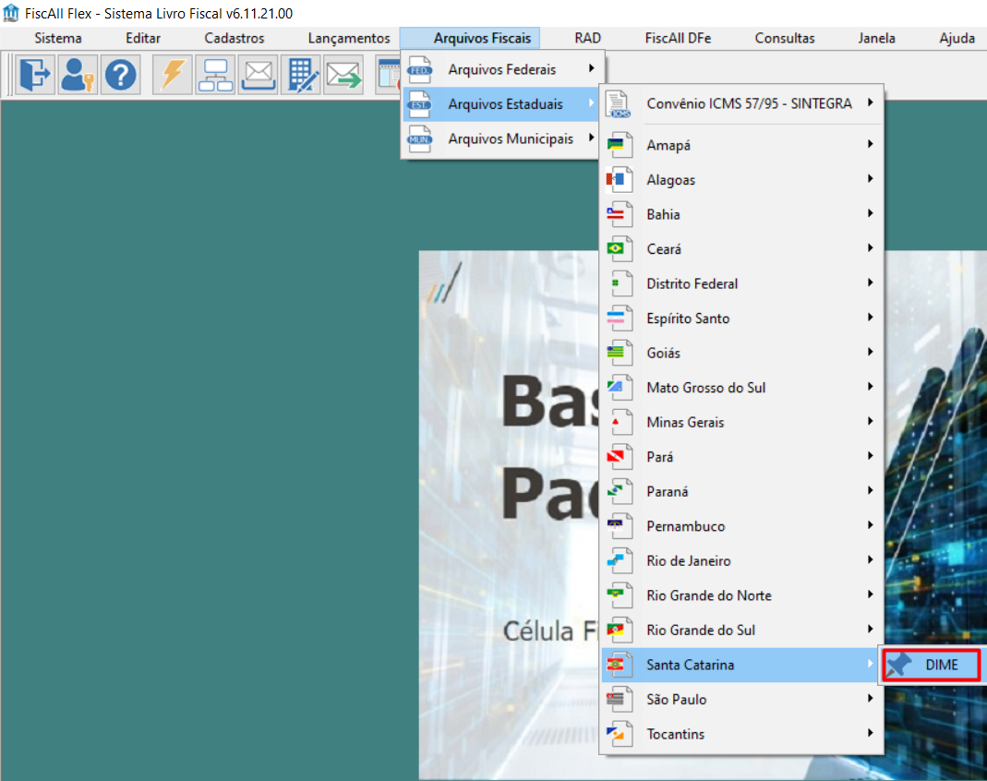Click the Santa Catarina flag icon
Screen dimensions: 987x781
click(x=619, y=664)
